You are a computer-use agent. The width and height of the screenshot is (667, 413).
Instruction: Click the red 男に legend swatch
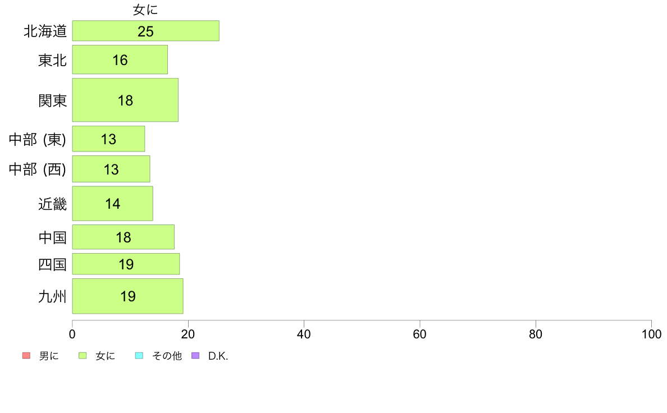pyautogui.click(x=26, y=356)
